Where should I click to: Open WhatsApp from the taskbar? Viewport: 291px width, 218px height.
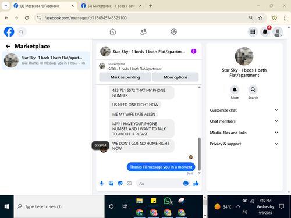pyautogui.click(x=168, y=201)
